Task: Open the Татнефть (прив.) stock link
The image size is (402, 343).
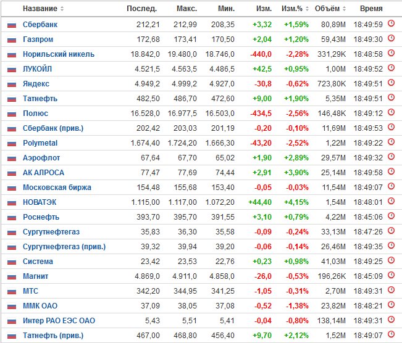Action: (x=53, y=336)
